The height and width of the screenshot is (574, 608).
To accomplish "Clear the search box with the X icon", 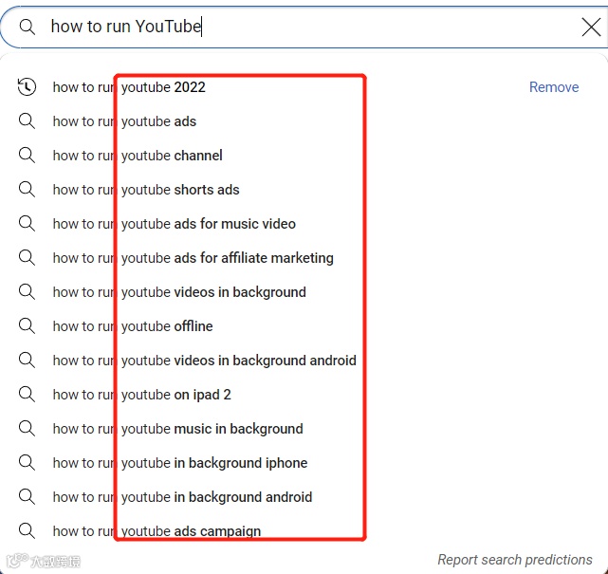I will click(x=591, y=27).
